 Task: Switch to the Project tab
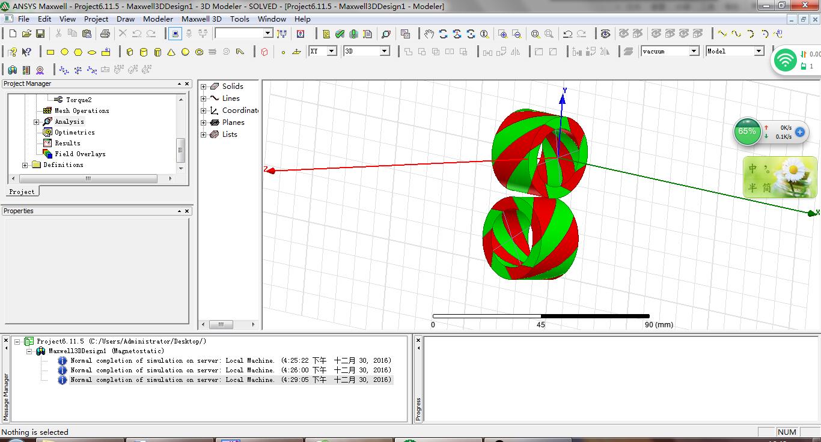coord(22,192)
